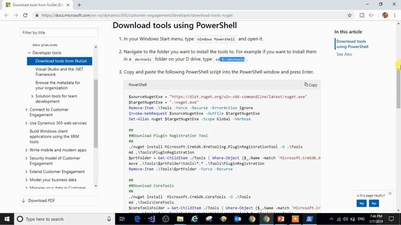The width and height of the screenshot is (401, 225).
Task: Expand Security model of Customer Engagement
Action: click(x=26, y=158)
